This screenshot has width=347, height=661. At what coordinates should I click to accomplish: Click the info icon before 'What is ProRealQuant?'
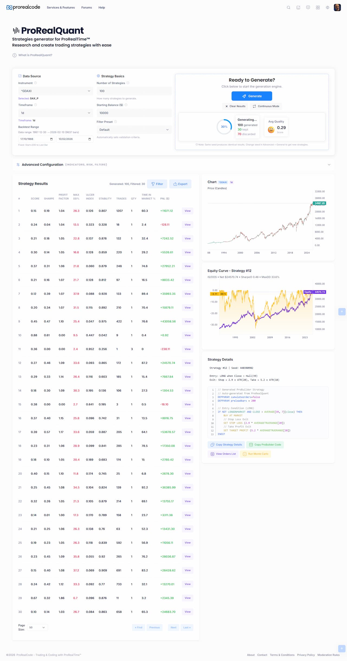tap(14, 55)
